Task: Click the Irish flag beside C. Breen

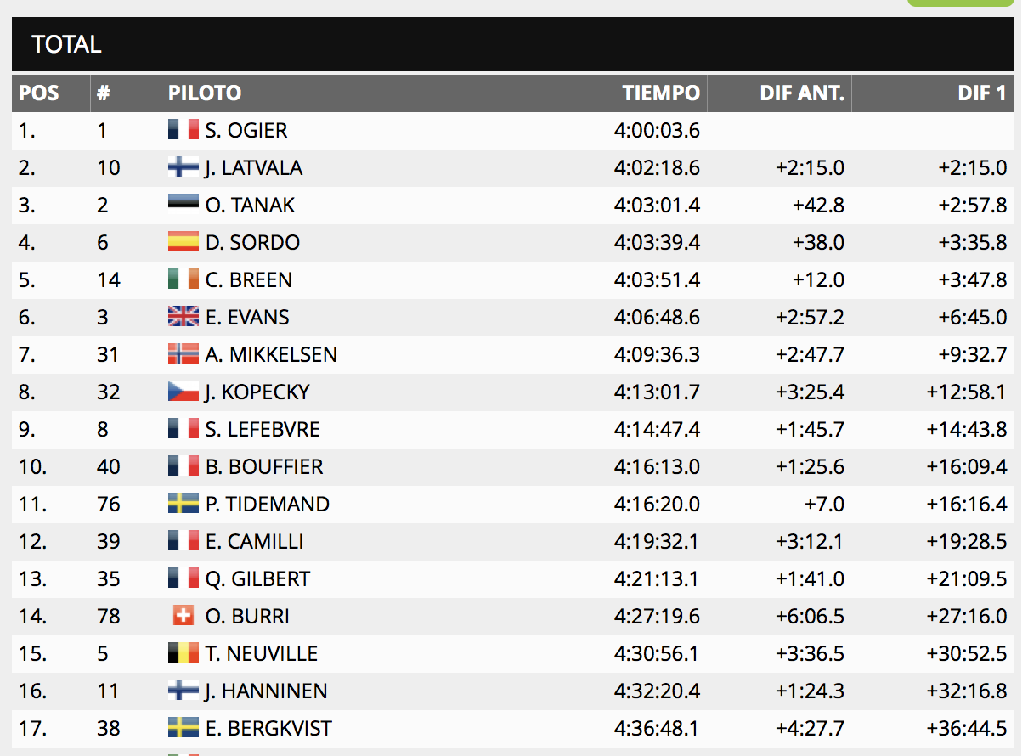Action: point(183,279)
